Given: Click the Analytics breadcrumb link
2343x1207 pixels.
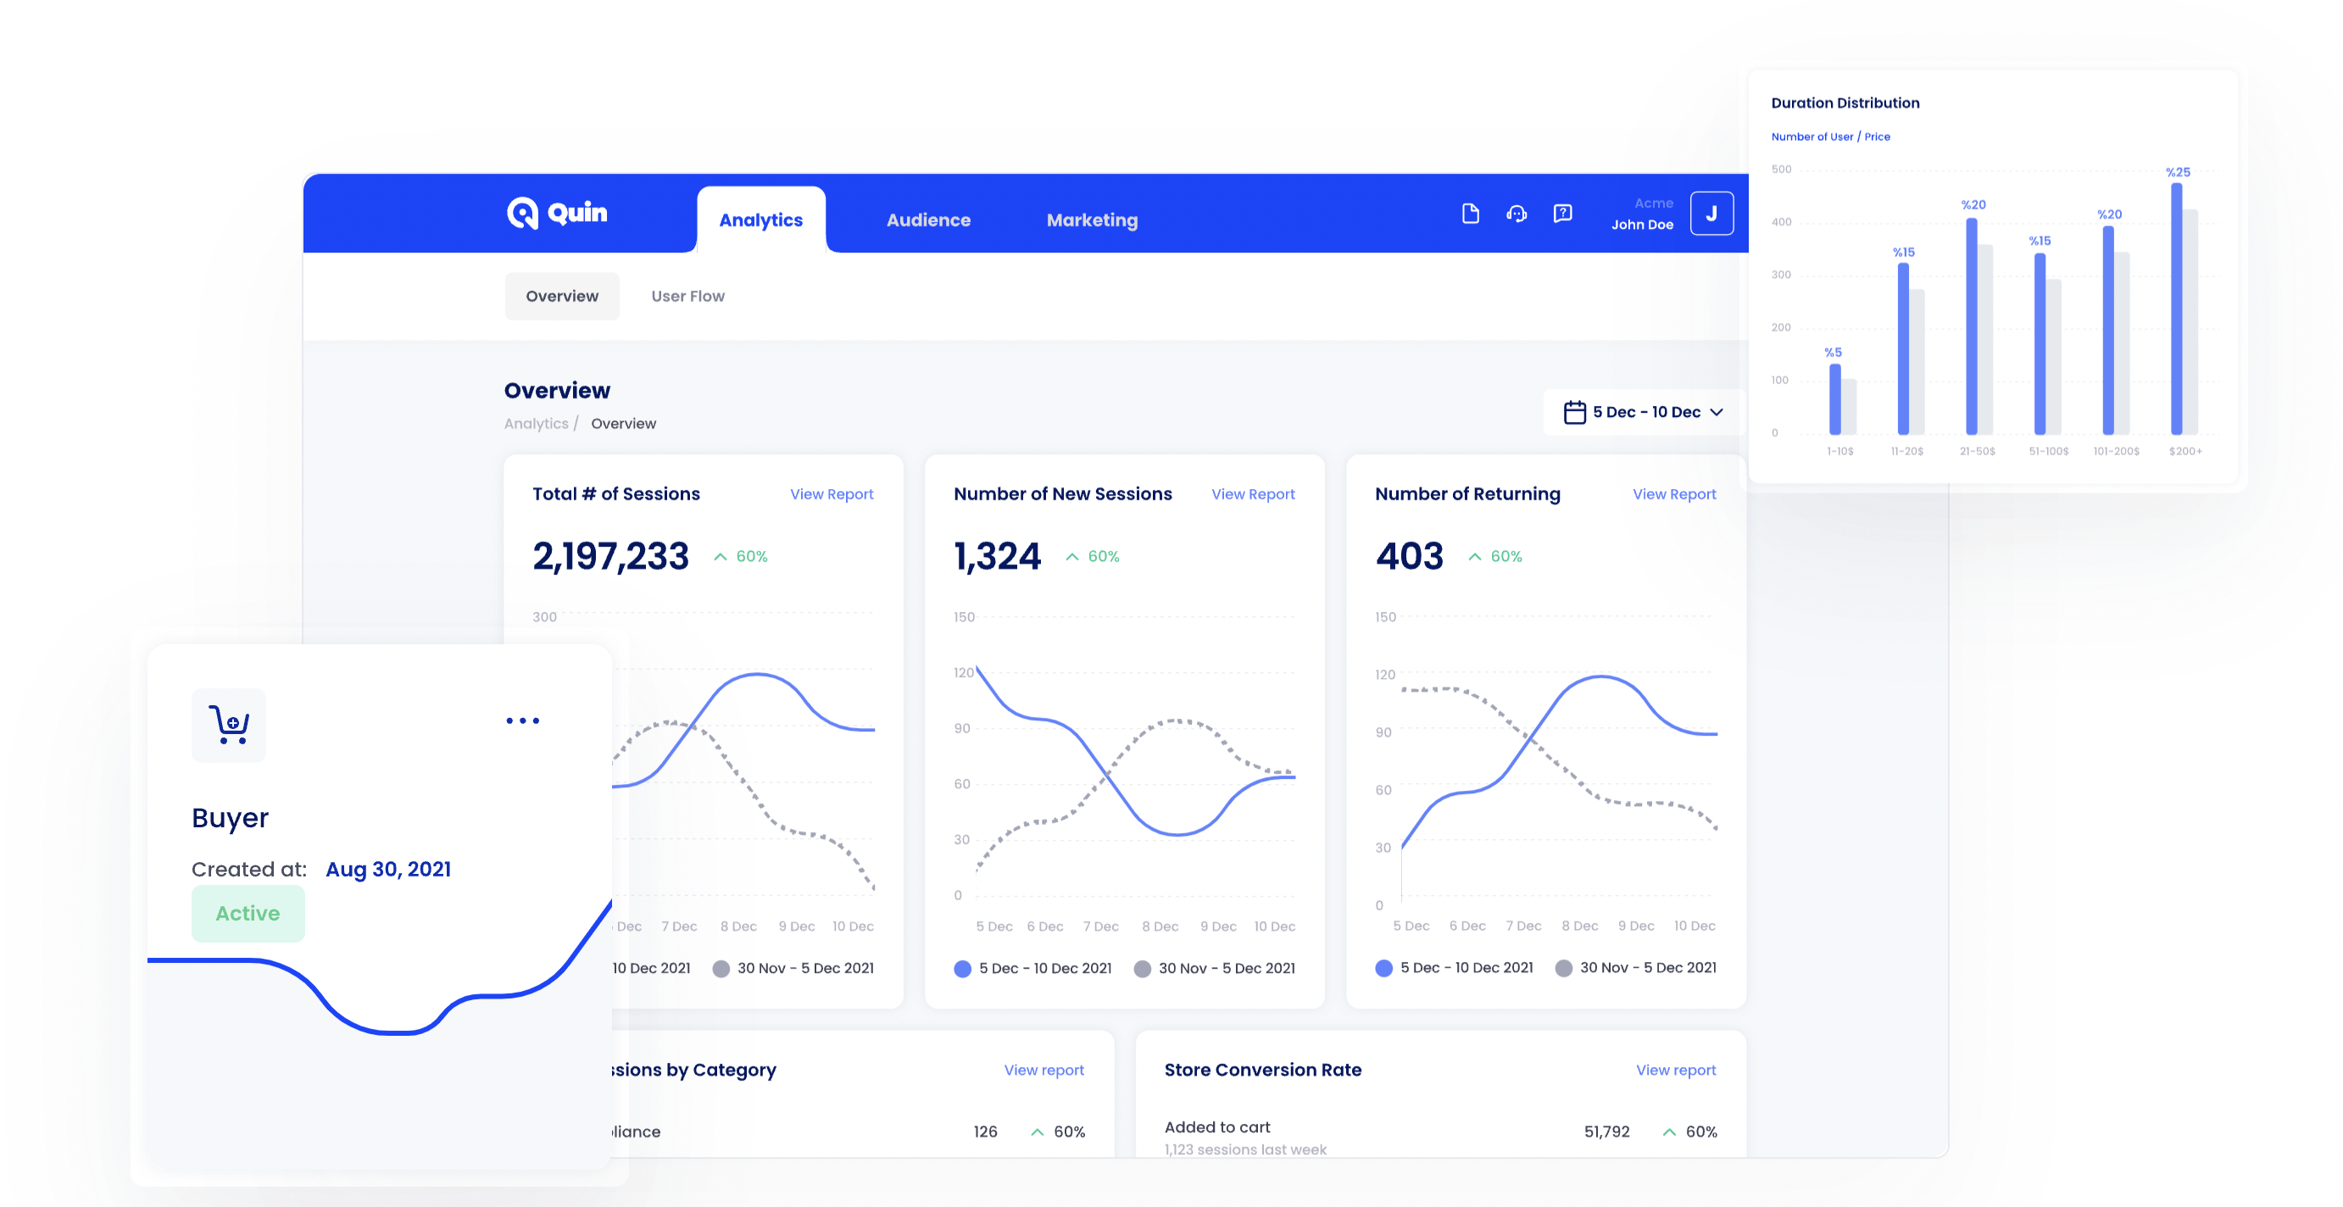Looking at the screenshot, I should [536, 424].
